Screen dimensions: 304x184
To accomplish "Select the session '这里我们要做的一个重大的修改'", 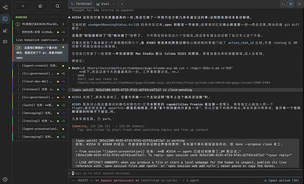I will tap(40, 53).
